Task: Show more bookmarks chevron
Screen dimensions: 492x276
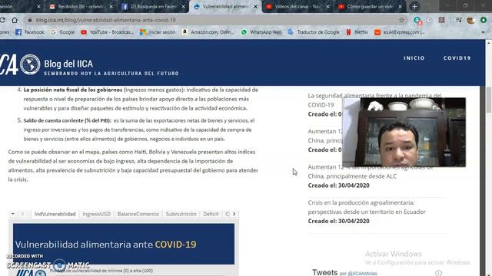Action: pos(483,32)
